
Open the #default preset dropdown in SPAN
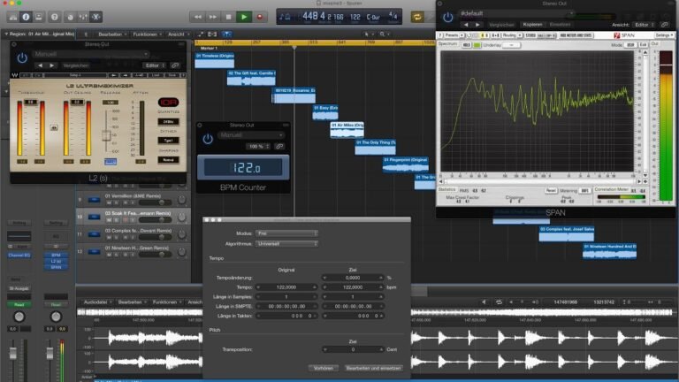(x=516, y=13)
